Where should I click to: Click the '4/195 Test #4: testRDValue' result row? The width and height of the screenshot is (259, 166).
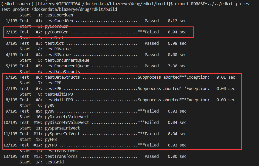coord(96,54)
